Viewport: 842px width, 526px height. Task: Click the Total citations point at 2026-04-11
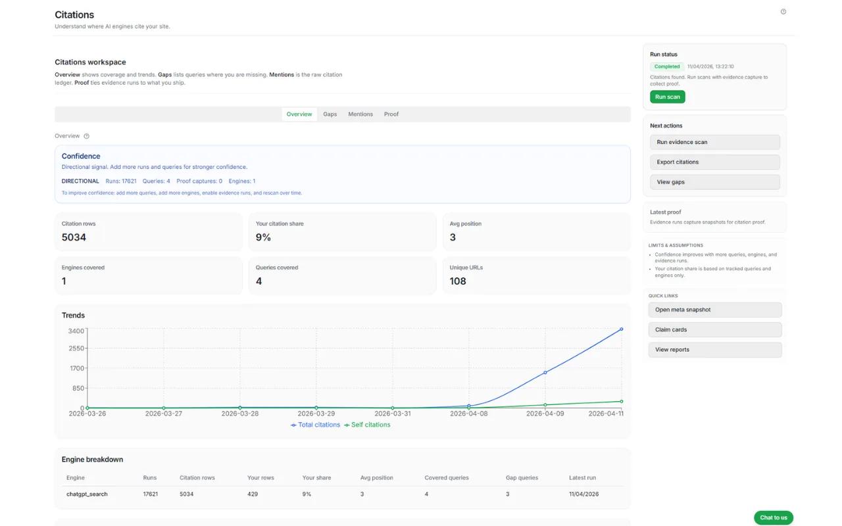(622, 329)
